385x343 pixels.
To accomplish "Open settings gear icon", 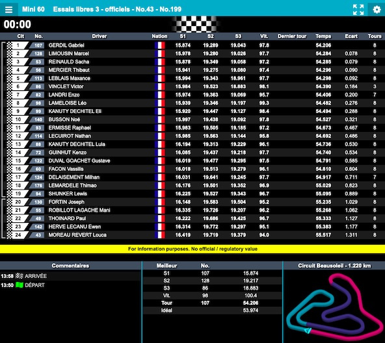I will pos(377,10).
